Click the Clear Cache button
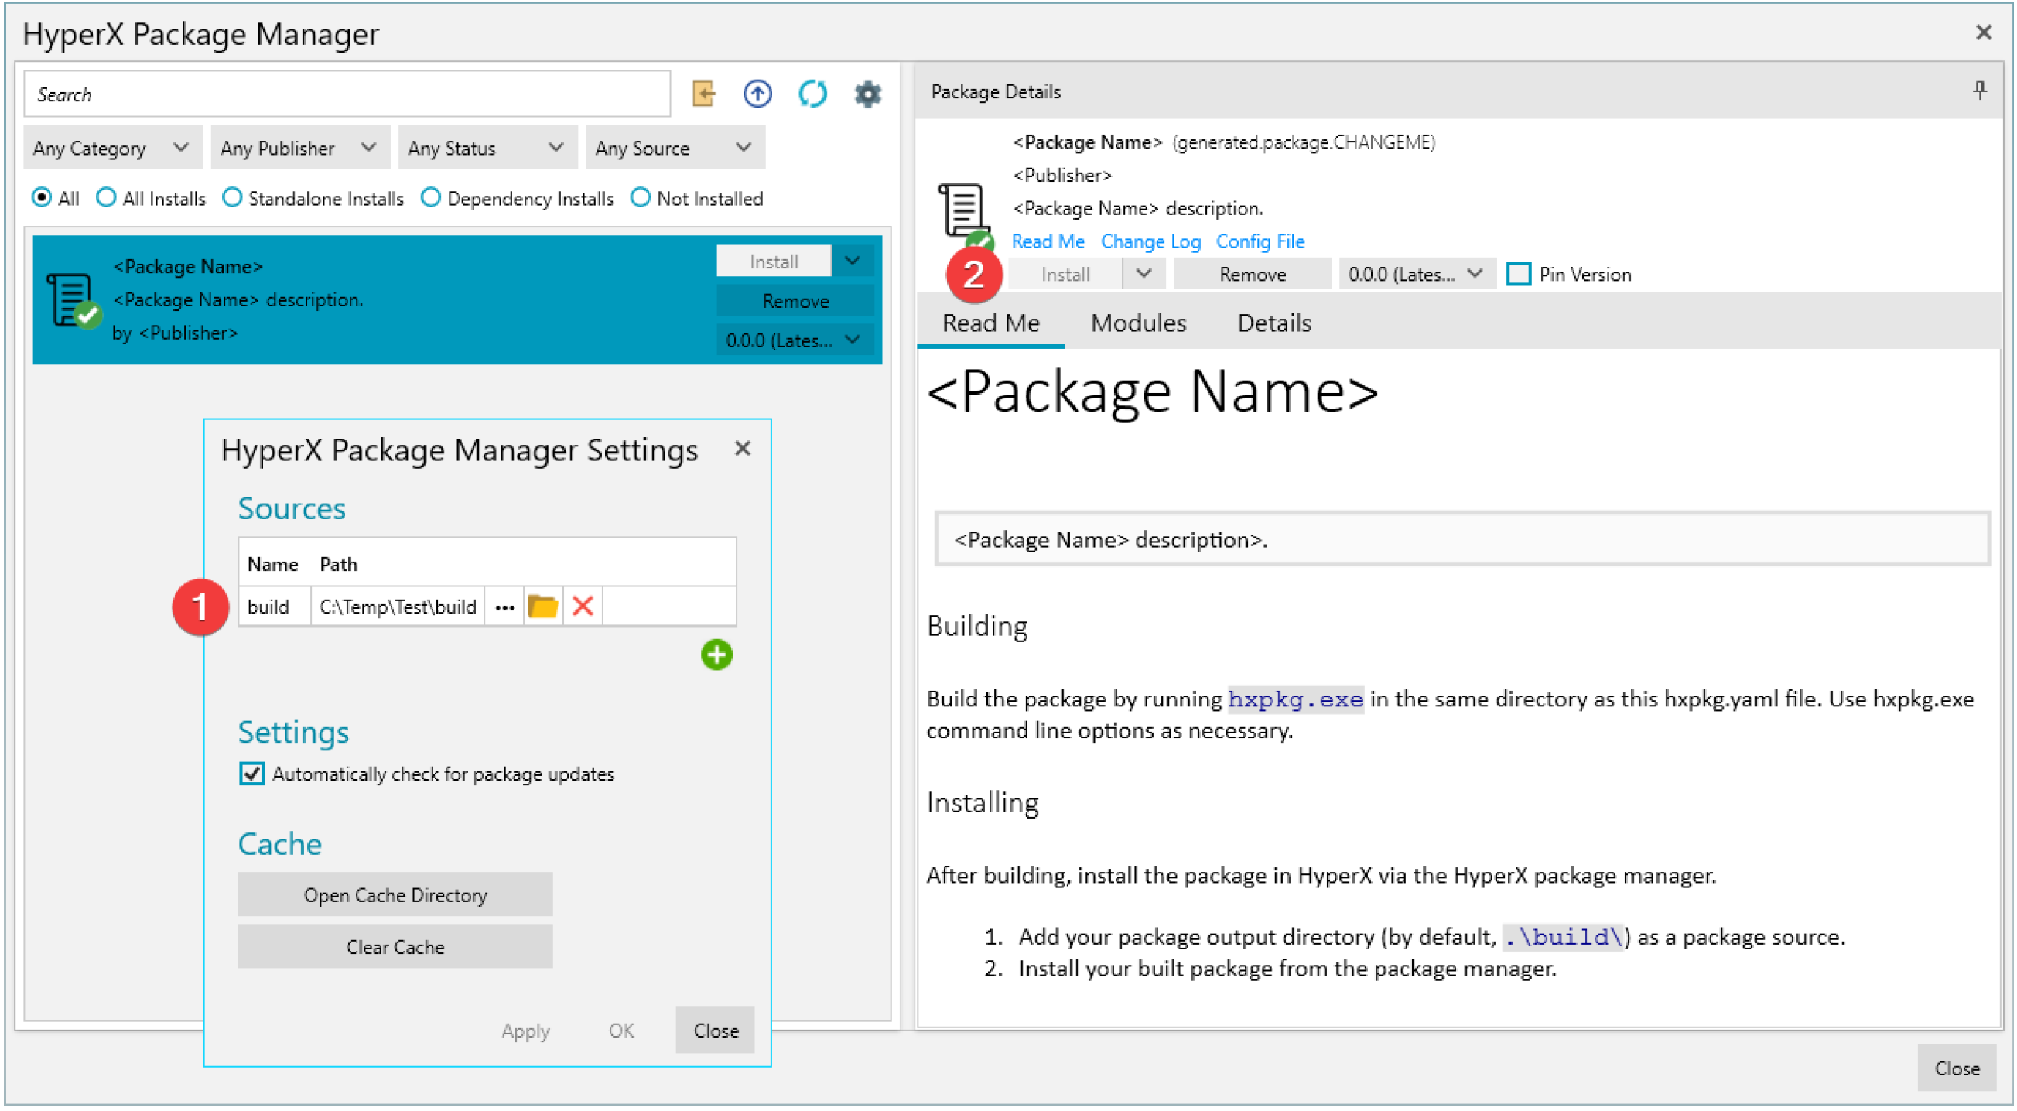 [x=395, y=947]
